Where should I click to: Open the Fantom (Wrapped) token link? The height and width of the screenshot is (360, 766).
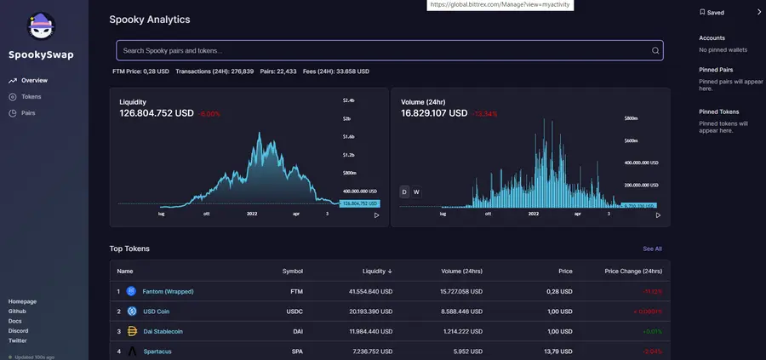[168, 292]
